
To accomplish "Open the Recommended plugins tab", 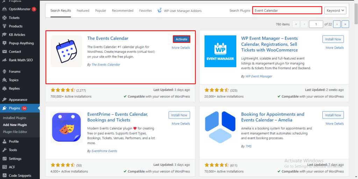I will pos(123,10).
